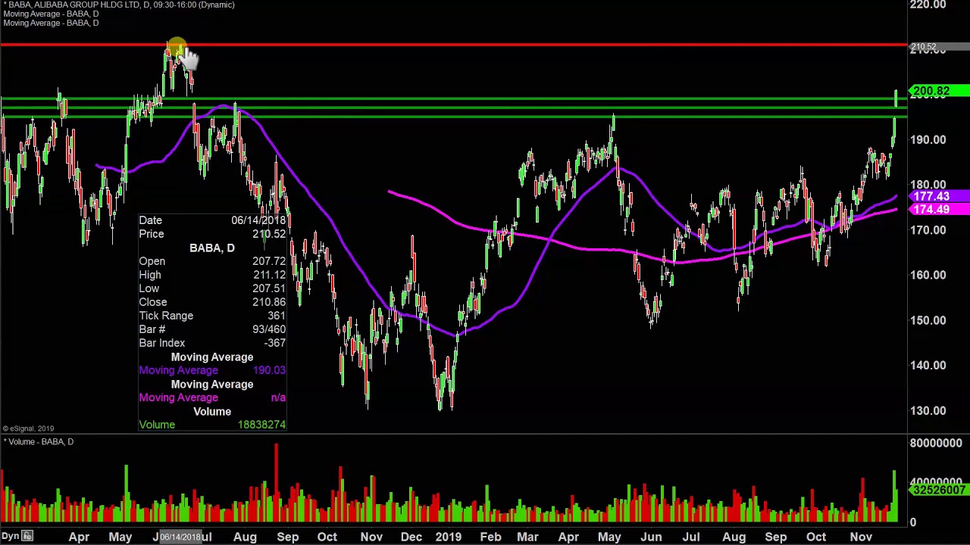Click the 06/14/2018 cursor date marker
Image resolution: width=970 pixels, height=545 pixels.
pos(180,537)
